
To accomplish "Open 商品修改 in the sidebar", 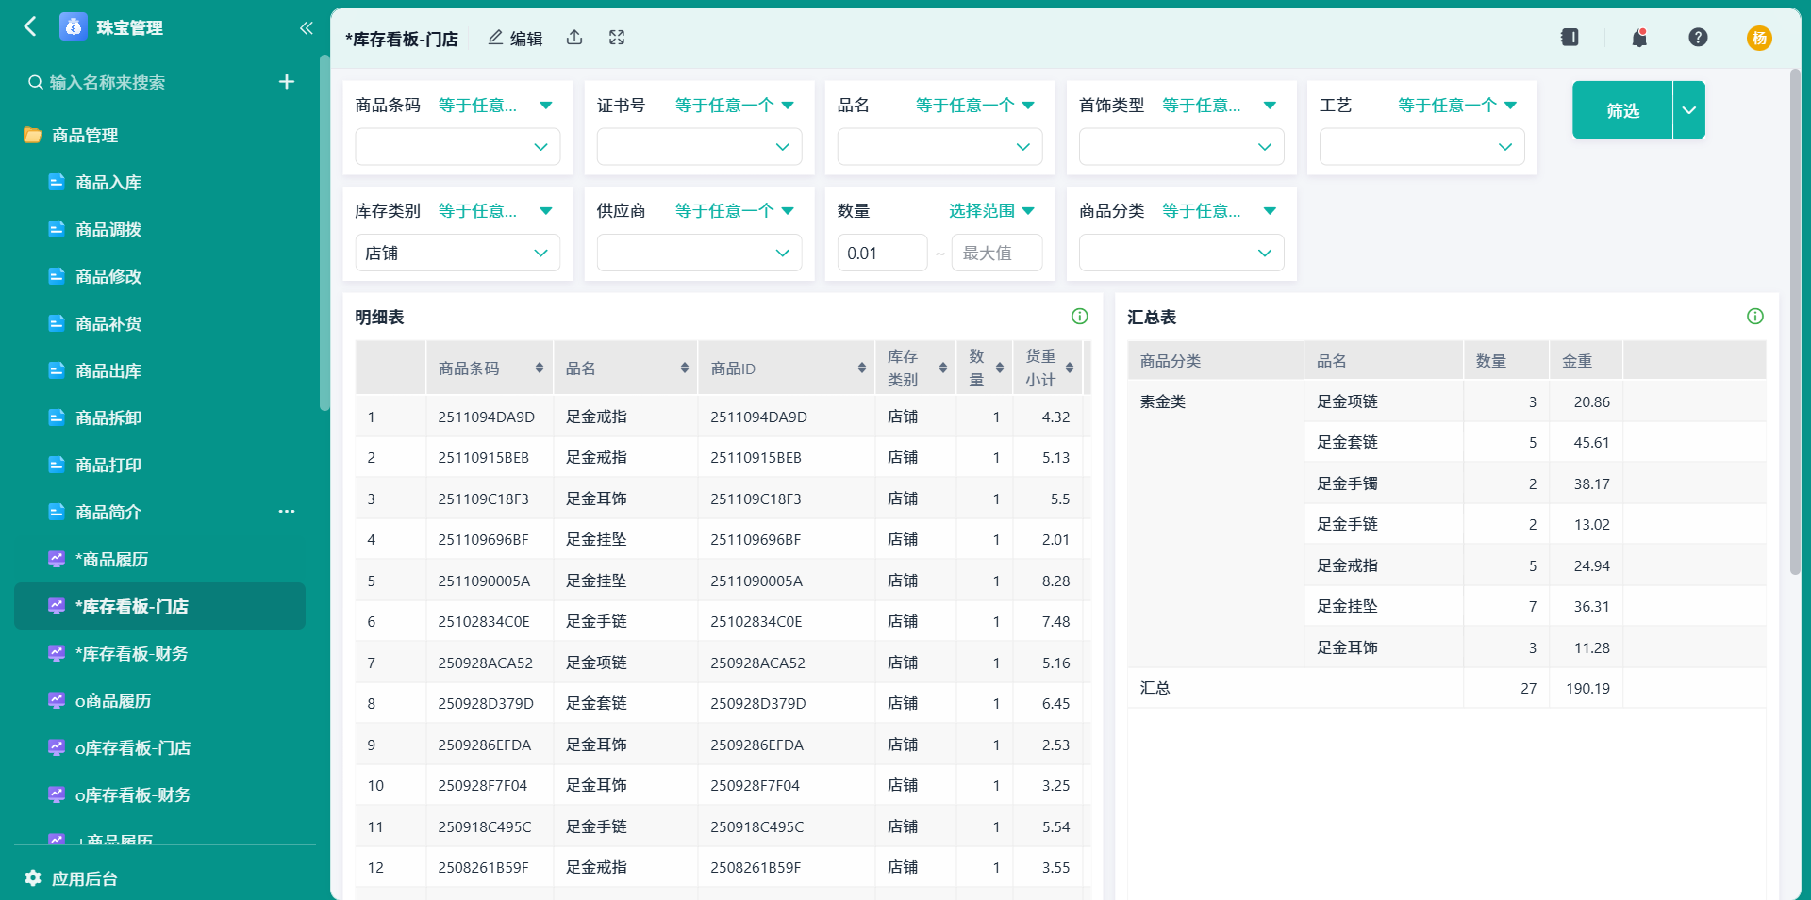I will click(x=159, y=276).
